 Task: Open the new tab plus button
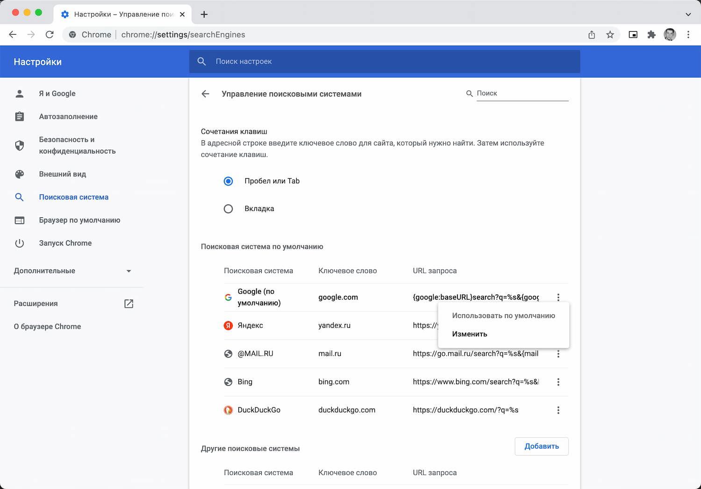tap(204, 14)
